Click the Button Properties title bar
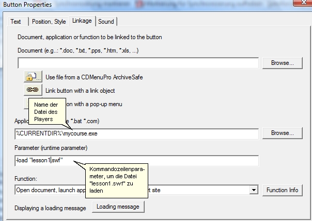This screenshot has width=312, height=221. pyautogui.click(x=155, y=5)
